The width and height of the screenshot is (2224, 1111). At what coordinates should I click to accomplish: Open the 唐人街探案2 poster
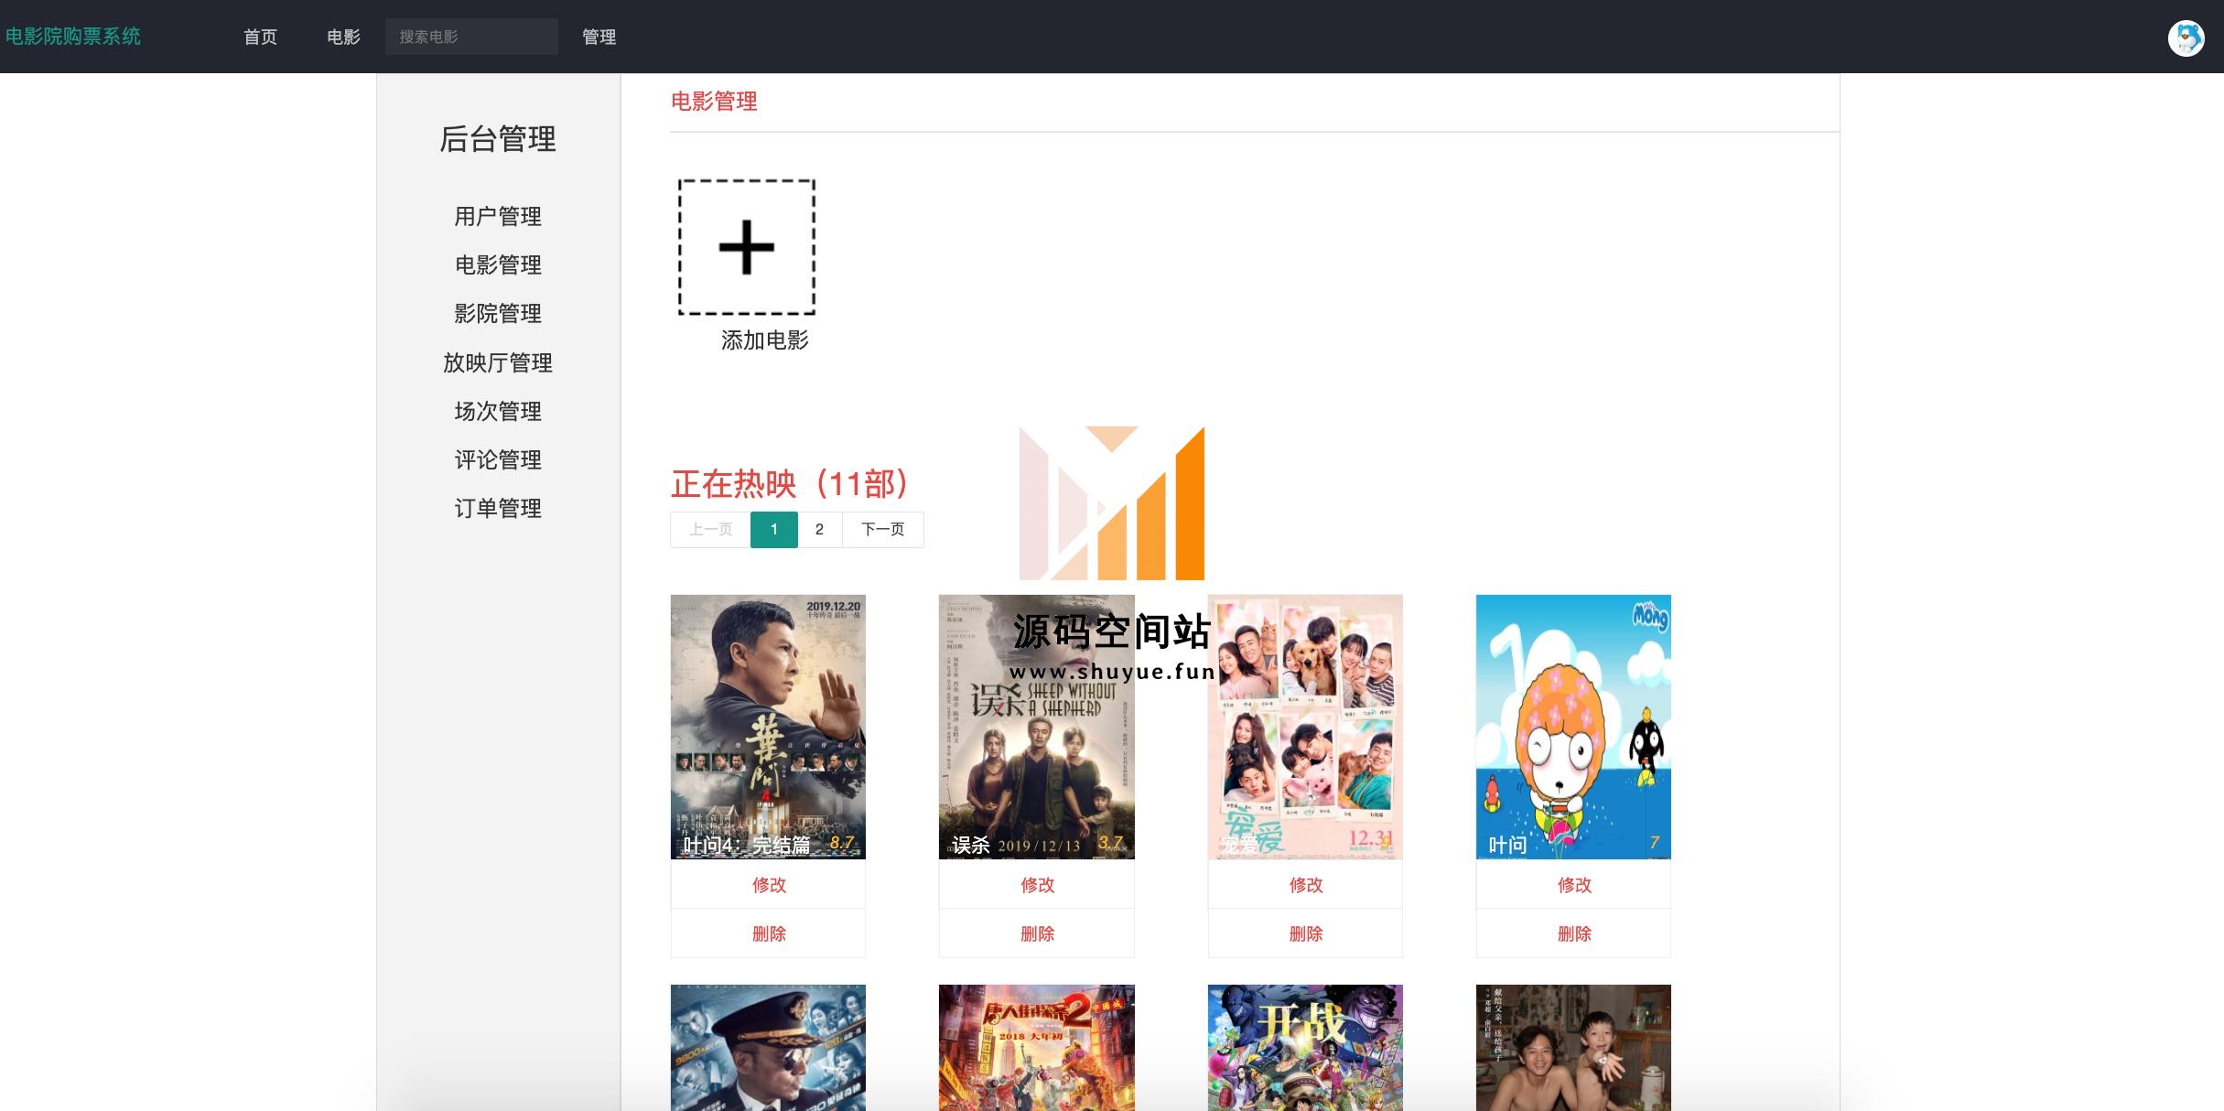point(1036,1048)
